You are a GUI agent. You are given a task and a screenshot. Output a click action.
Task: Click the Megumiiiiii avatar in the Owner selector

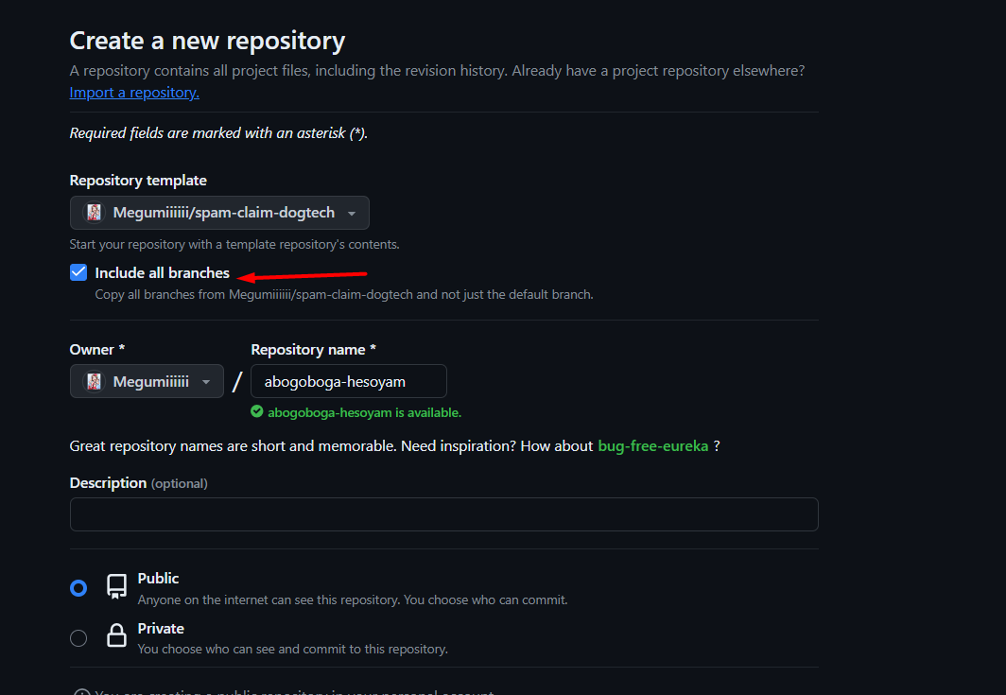[x=94, y=382]
